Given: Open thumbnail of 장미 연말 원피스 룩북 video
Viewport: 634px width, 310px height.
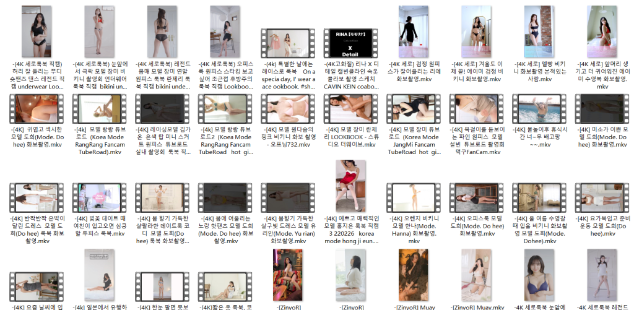Looking at the screenshot, I should point(162,31).
